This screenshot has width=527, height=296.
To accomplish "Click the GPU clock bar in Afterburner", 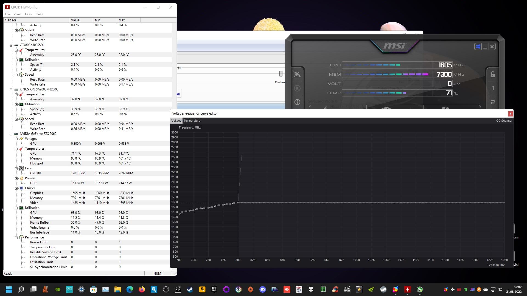I will click(x=387, y=65).
